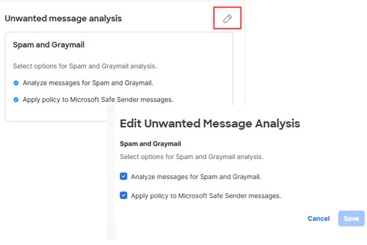Click the Edit Unwanted Message Analysis title

click(210, 123)
